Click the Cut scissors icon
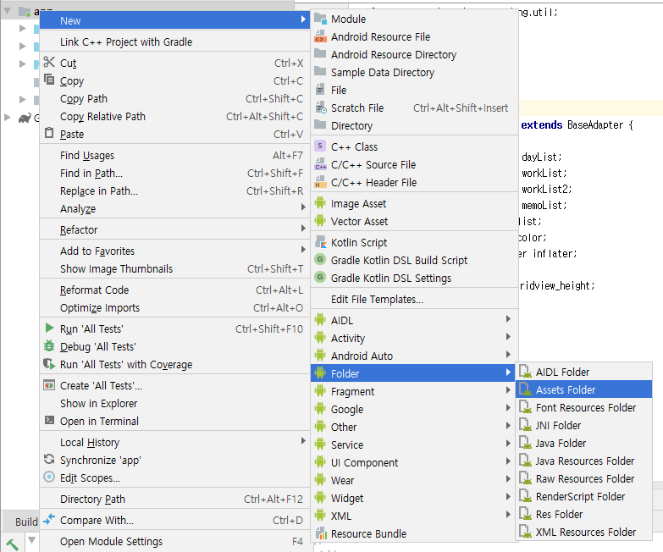The height and width of the screenshot is (552, 663). pyautogui.click(x=49, y=62)
